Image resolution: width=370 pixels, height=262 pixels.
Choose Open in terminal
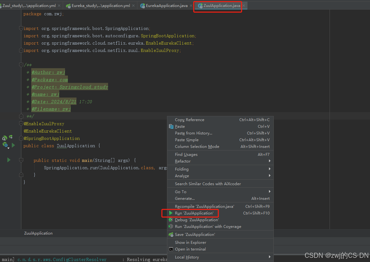tap(221, 249)
